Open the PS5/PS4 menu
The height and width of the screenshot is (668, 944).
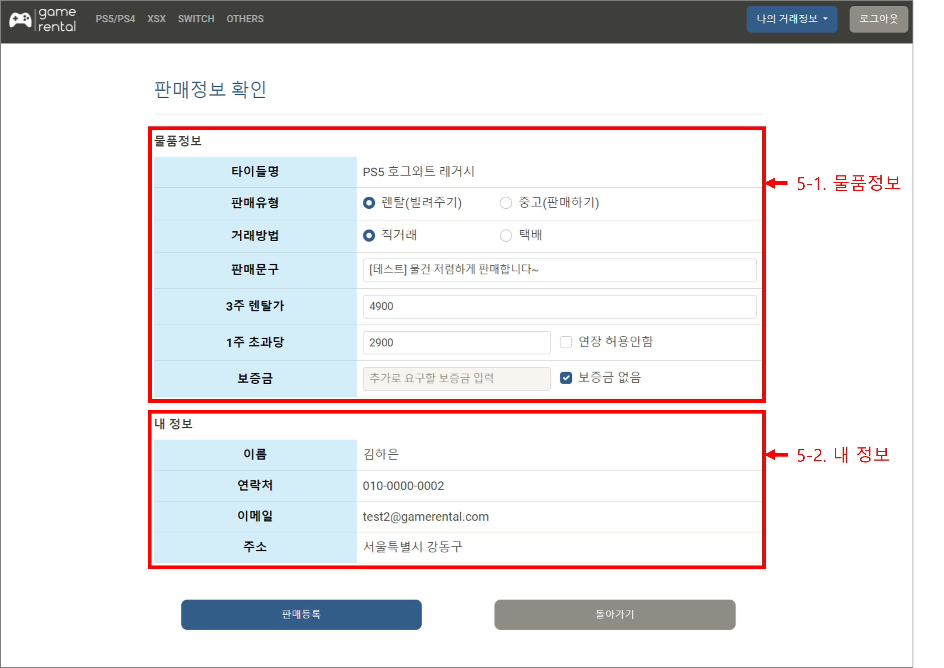pyautogui.click(x=116, y=19)
